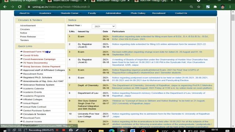
Task: Open the browser profile avatar
Action: tap(223, 7)
